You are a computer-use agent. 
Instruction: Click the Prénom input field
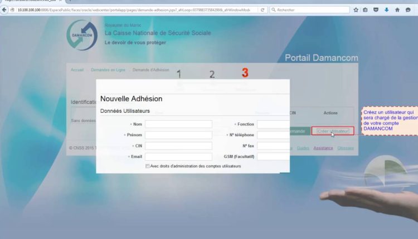pos(178,135)
